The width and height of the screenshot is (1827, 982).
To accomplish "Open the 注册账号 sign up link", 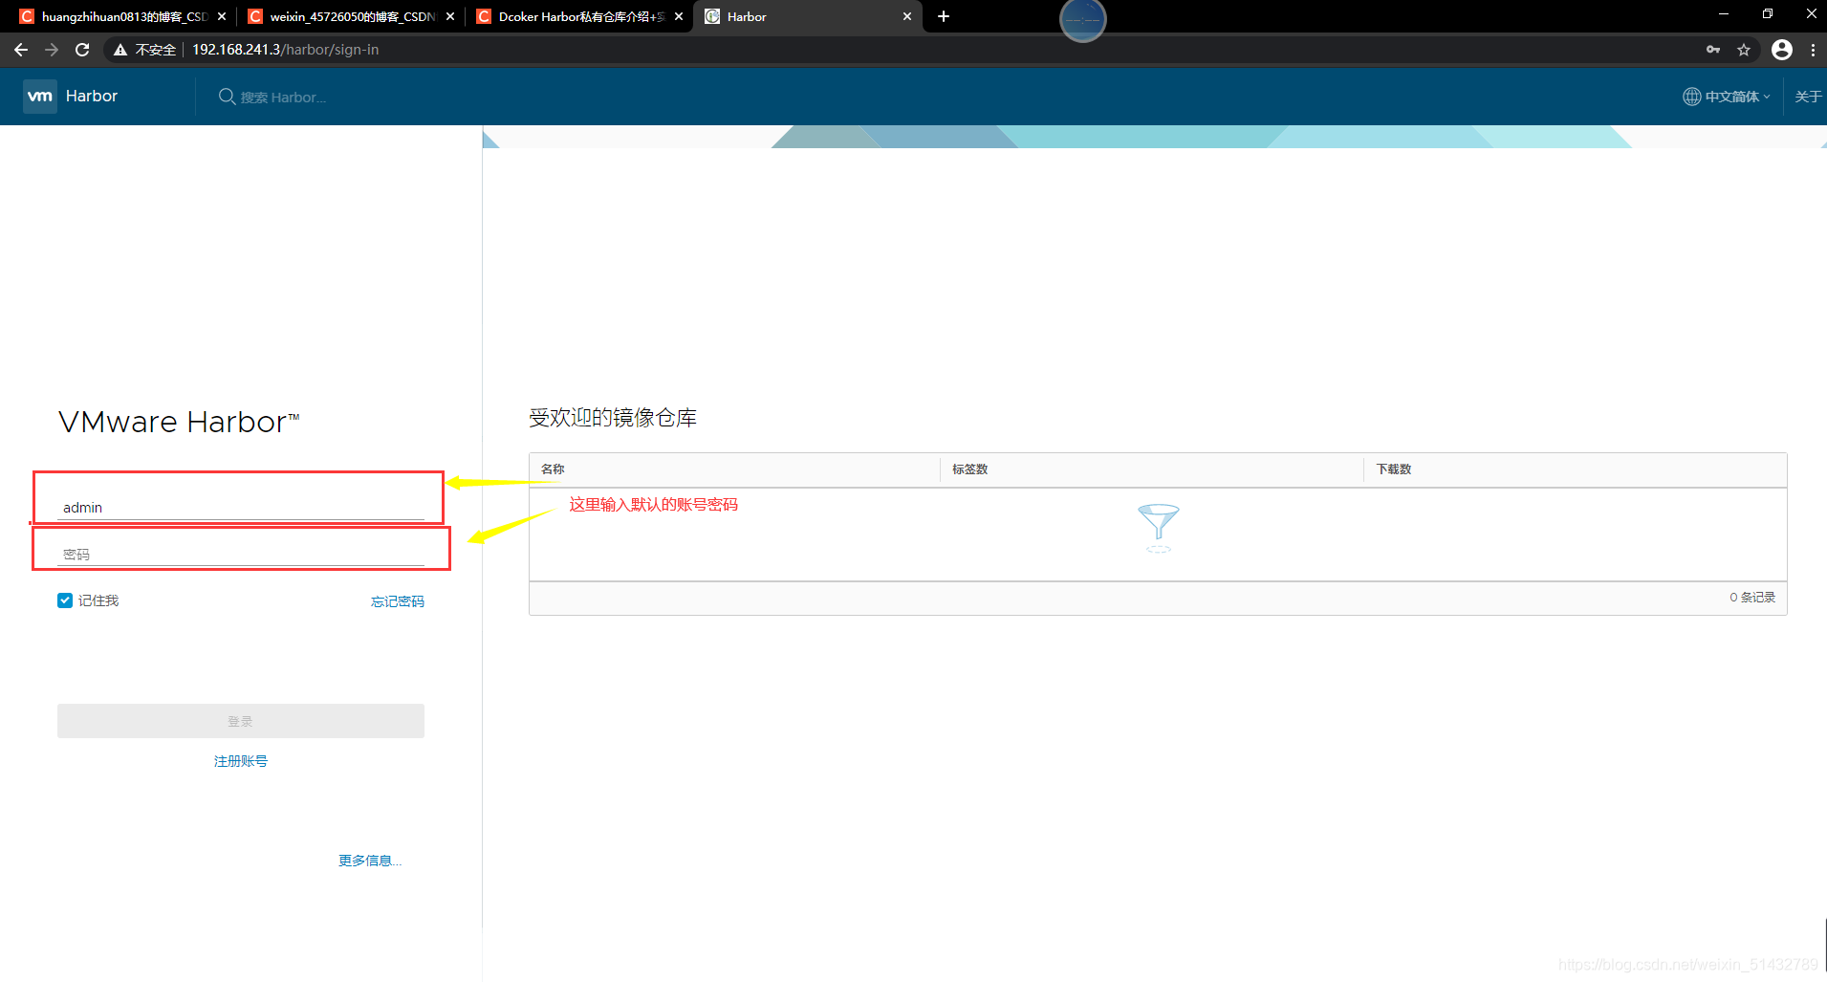I will [x=241, y=761].
